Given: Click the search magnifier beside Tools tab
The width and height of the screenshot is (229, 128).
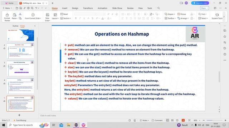Looking at the screenshot, I should [159, 8].
